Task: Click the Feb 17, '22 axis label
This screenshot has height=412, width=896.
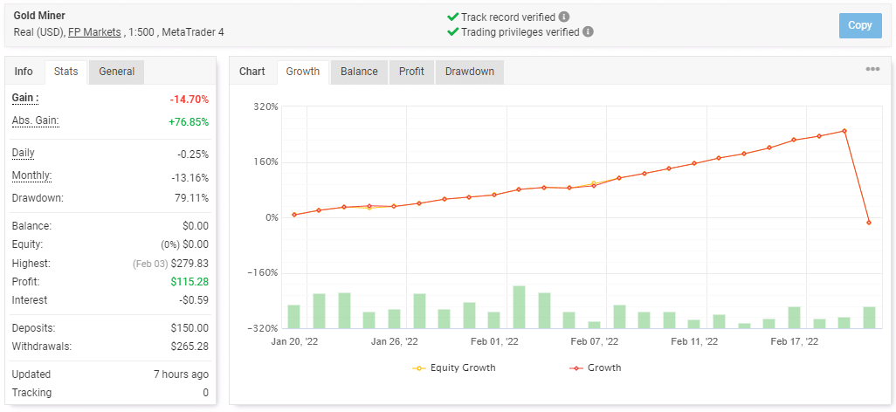Action: [795, 341]
